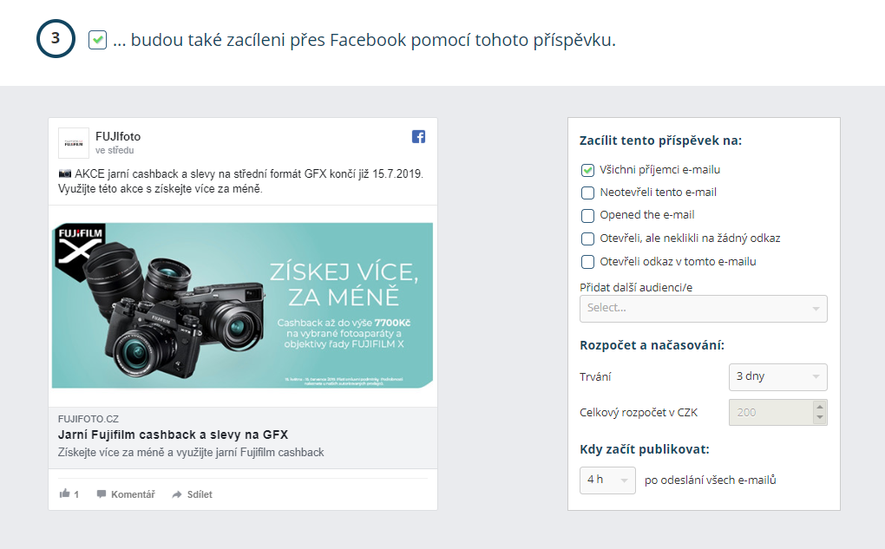Check Otevřeli odkaz v tomto e-mailu
This screenshot has height=549, width=885.
tap(587, 261)
